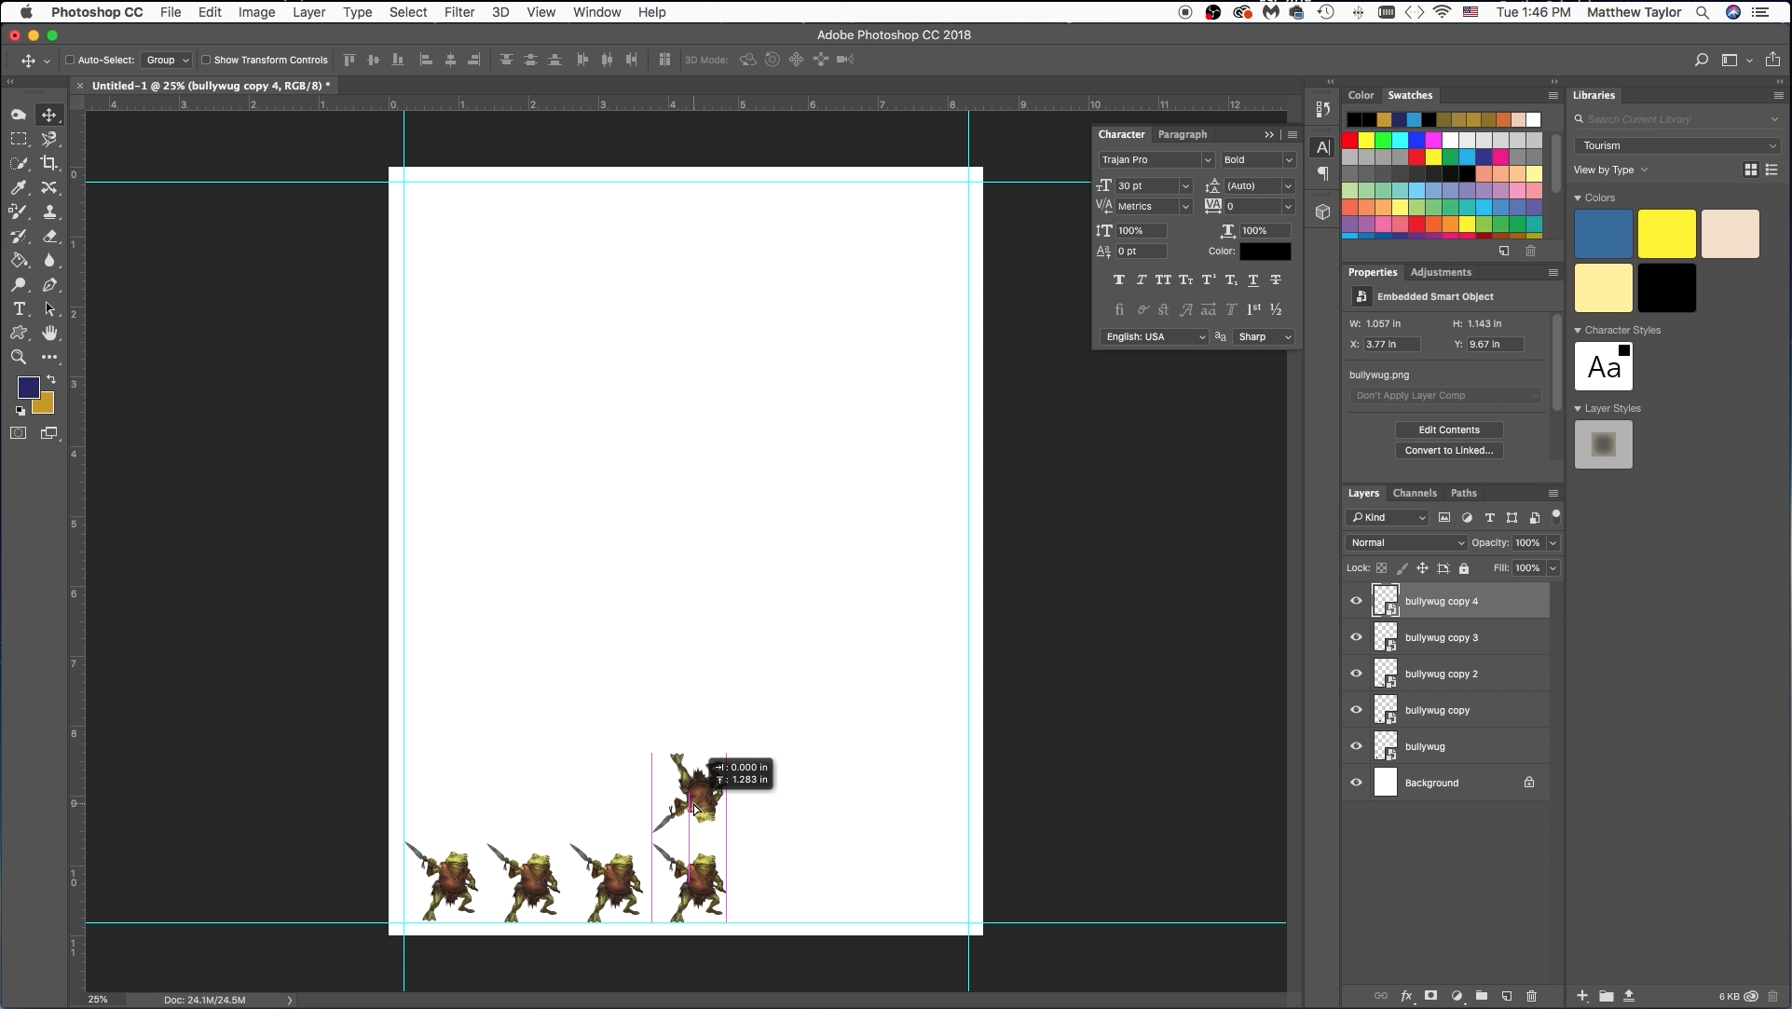Click the Convert to Linked button
The width and height of the screenshot is (1792, 1009).
[1449, 450]
